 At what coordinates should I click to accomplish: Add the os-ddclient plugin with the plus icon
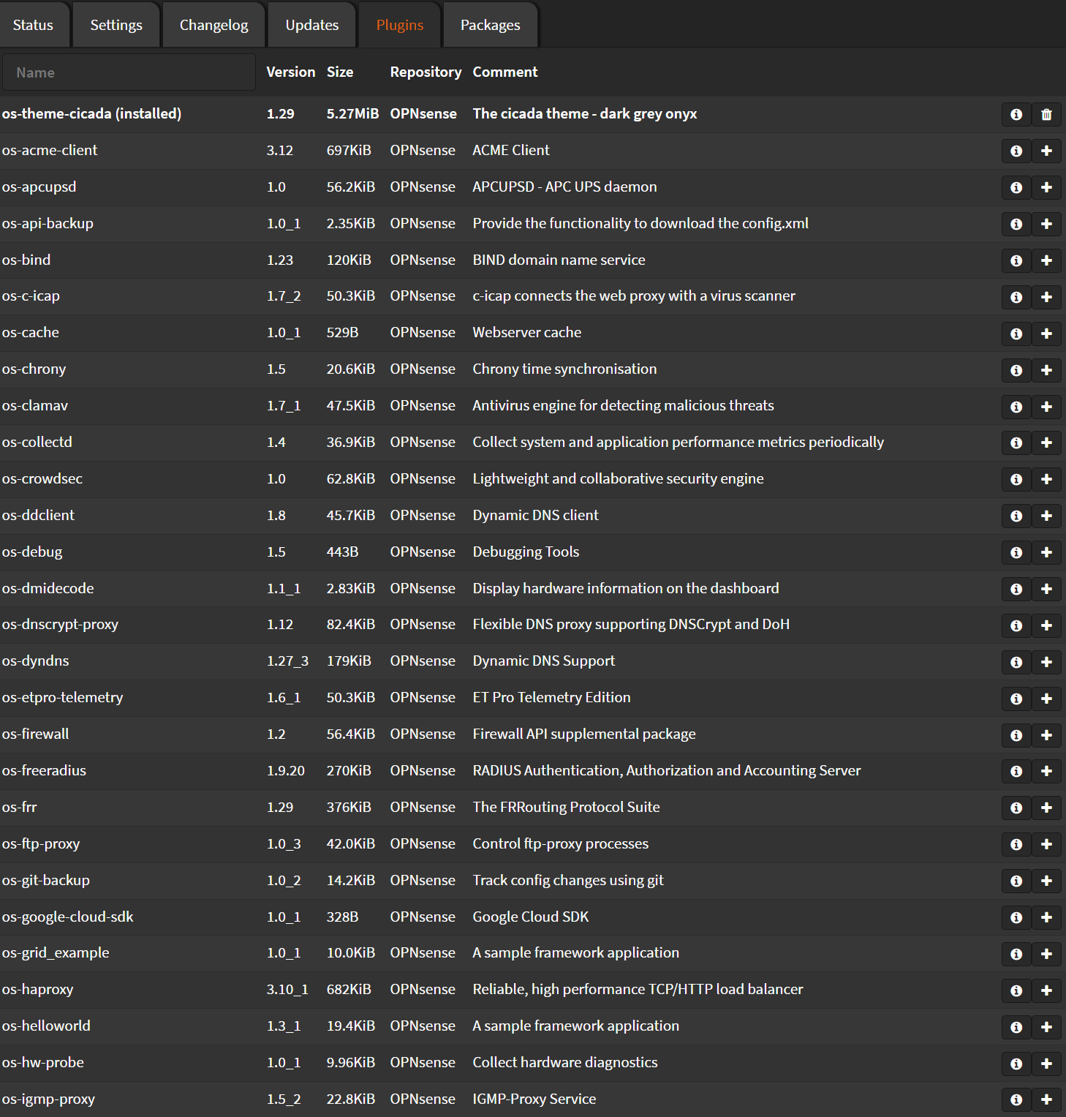click(x=1046, y=516)
